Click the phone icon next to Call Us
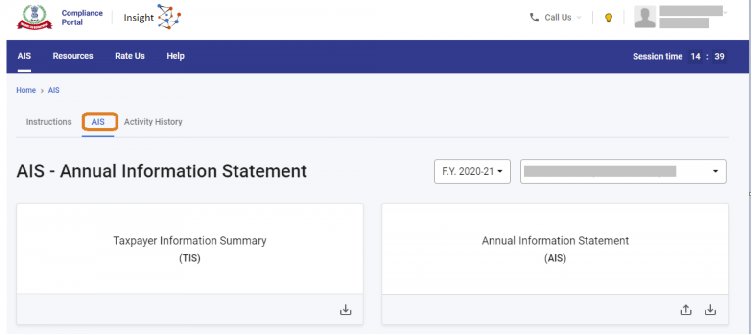 click(534, 17)
